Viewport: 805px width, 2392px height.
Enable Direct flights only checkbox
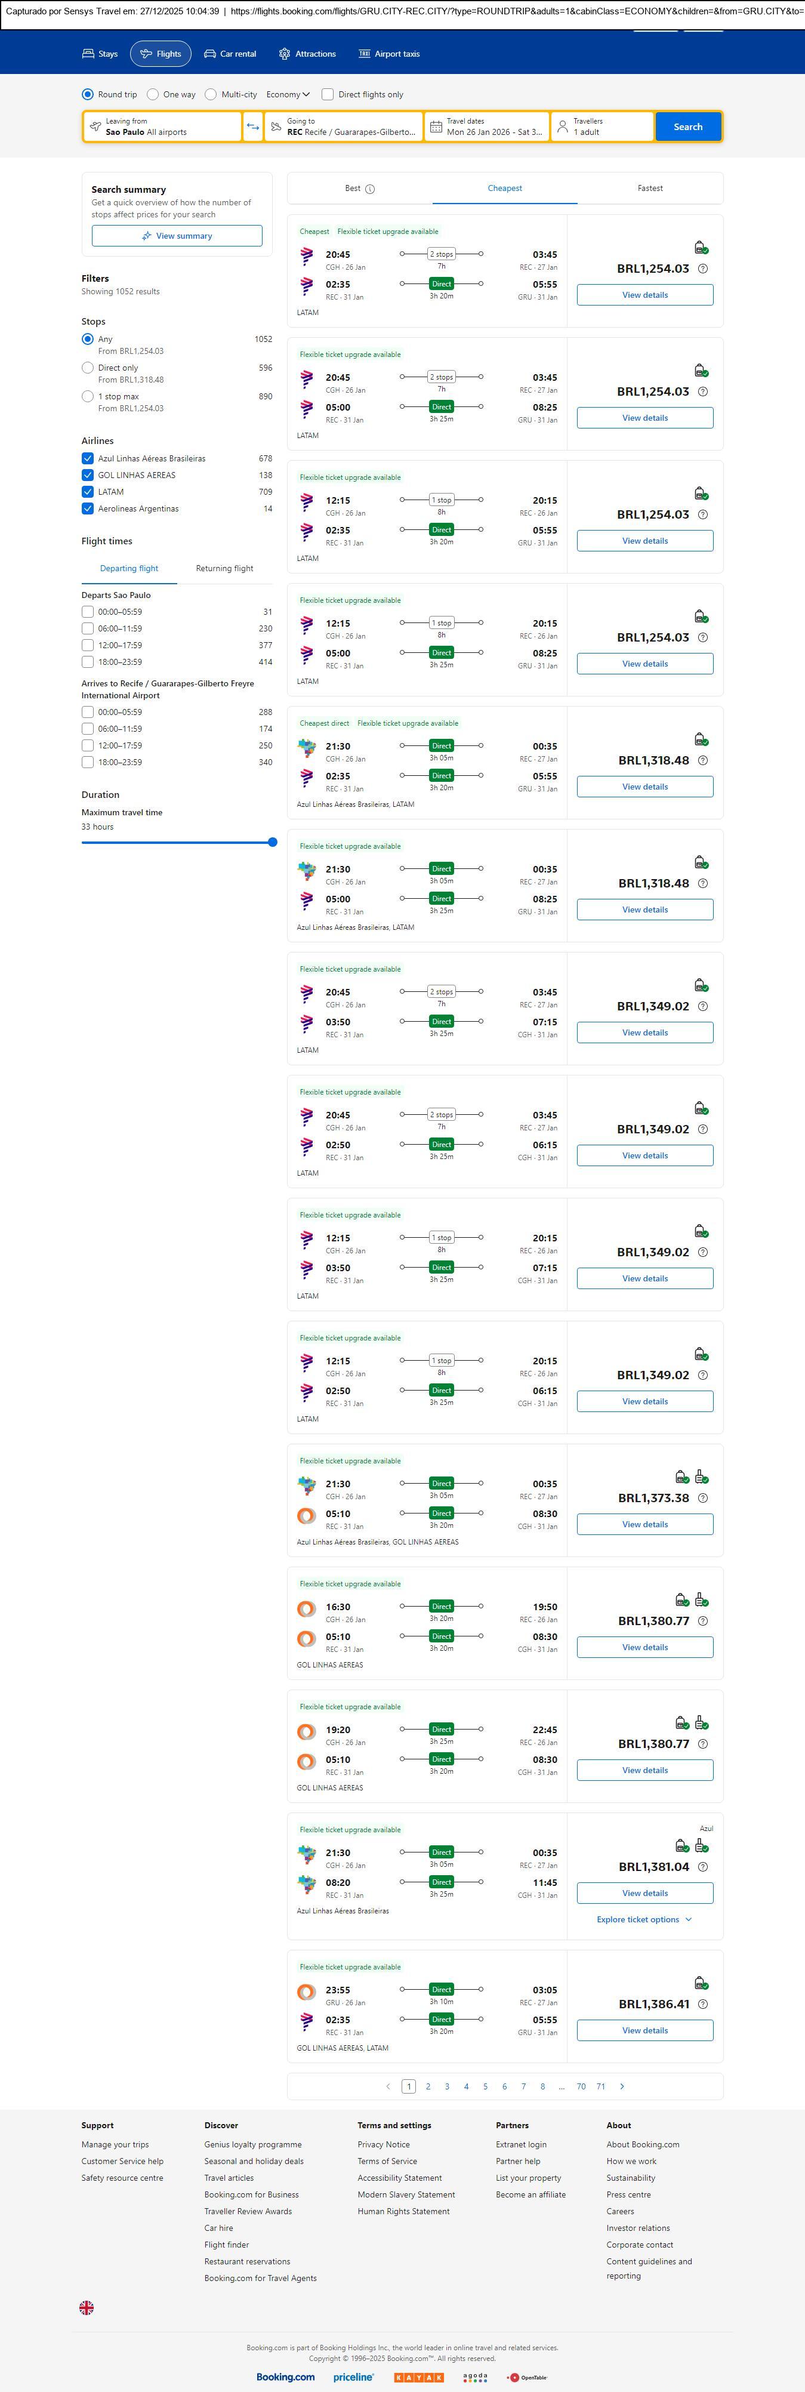328,95
